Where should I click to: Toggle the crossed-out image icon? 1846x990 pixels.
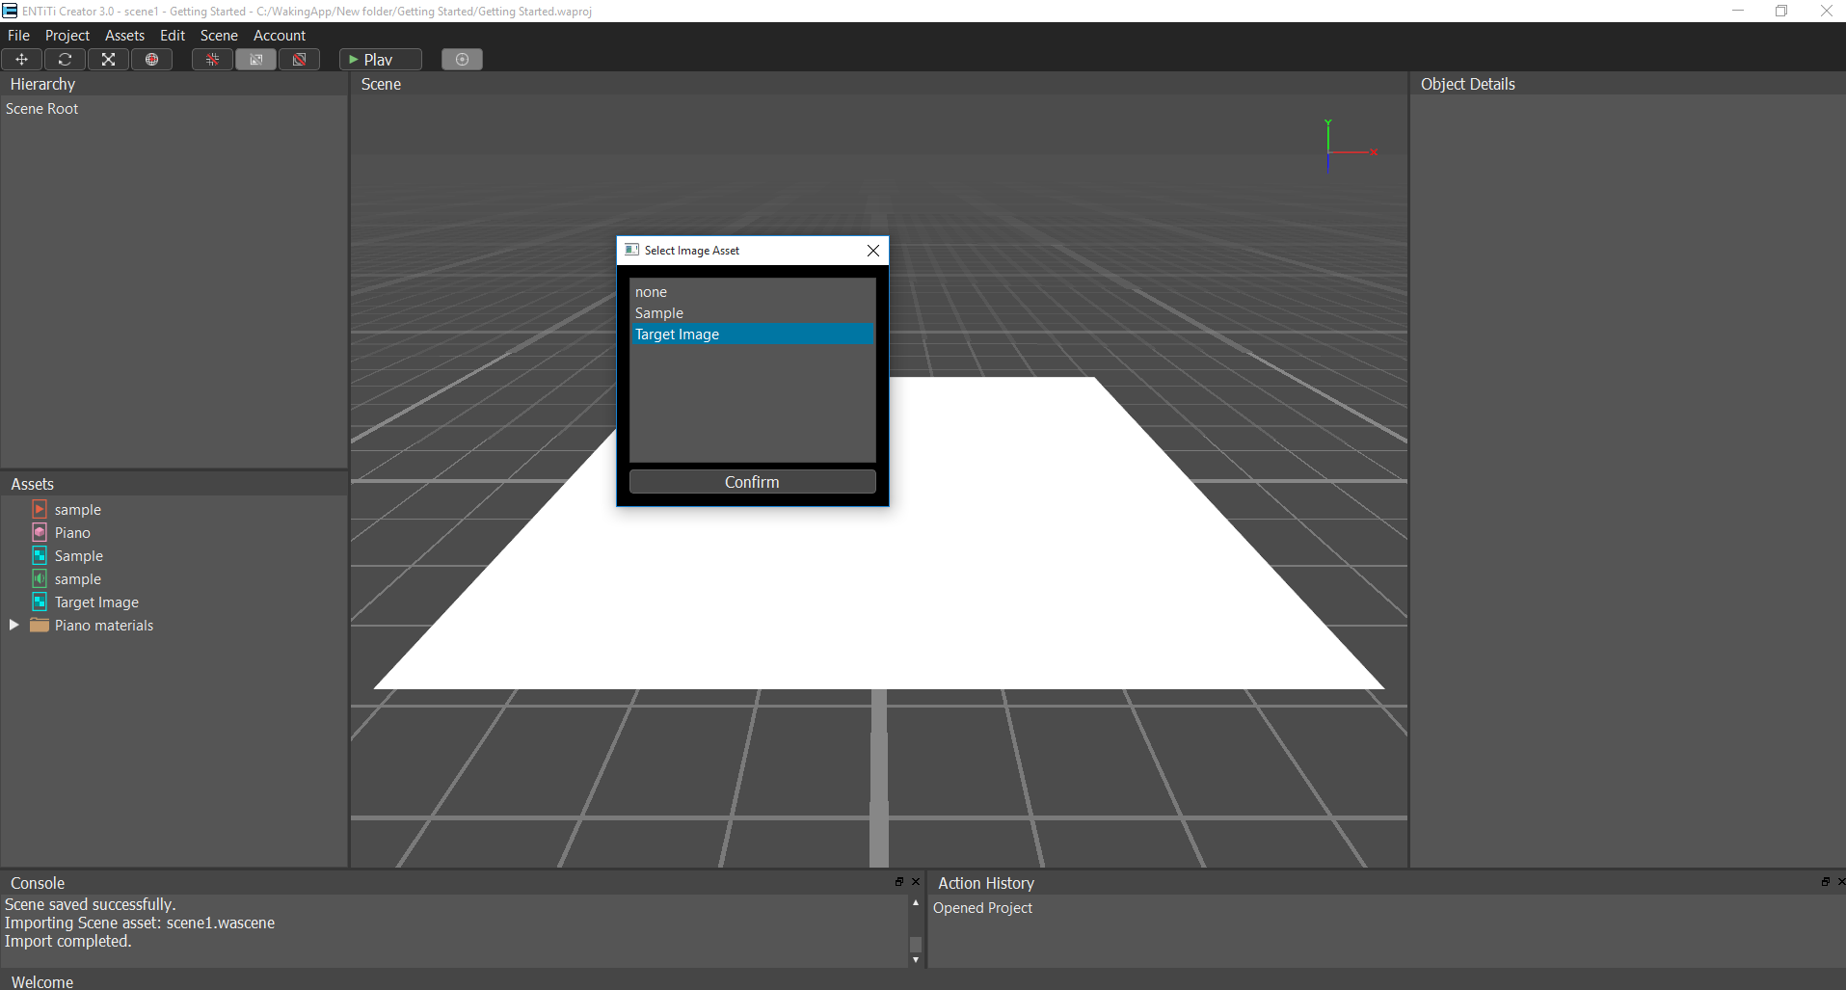tap(255, 60)
